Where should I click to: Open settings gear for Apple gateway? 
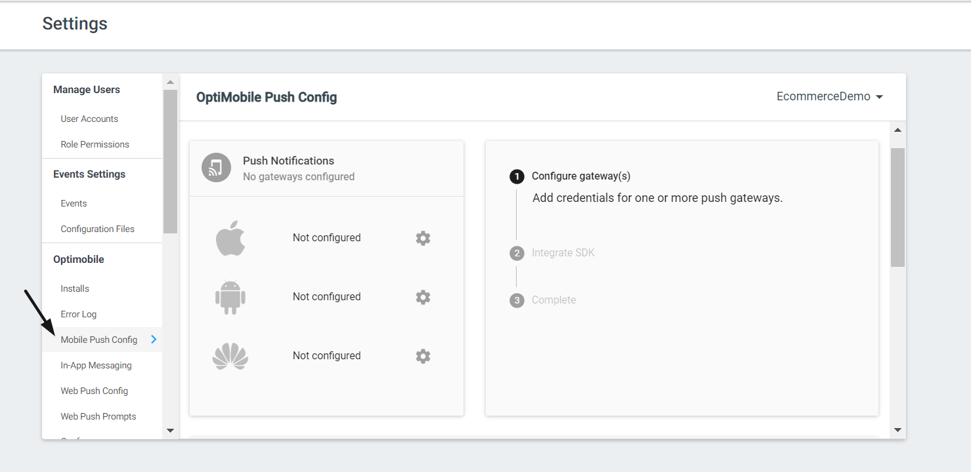[423, 238]
